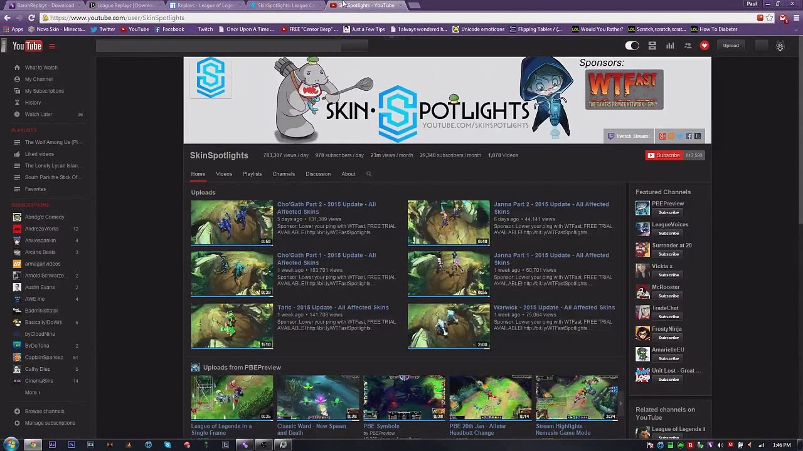
Task: Play the Taric 2015 Update thumbnail
Action: pyautogui.click(x=232, y=326)
